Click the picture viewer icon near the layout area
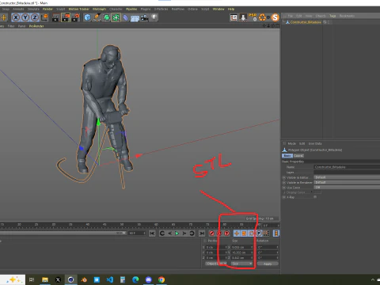Image resolution: width=380 pixels, height=285 pixels. (234, 17)
